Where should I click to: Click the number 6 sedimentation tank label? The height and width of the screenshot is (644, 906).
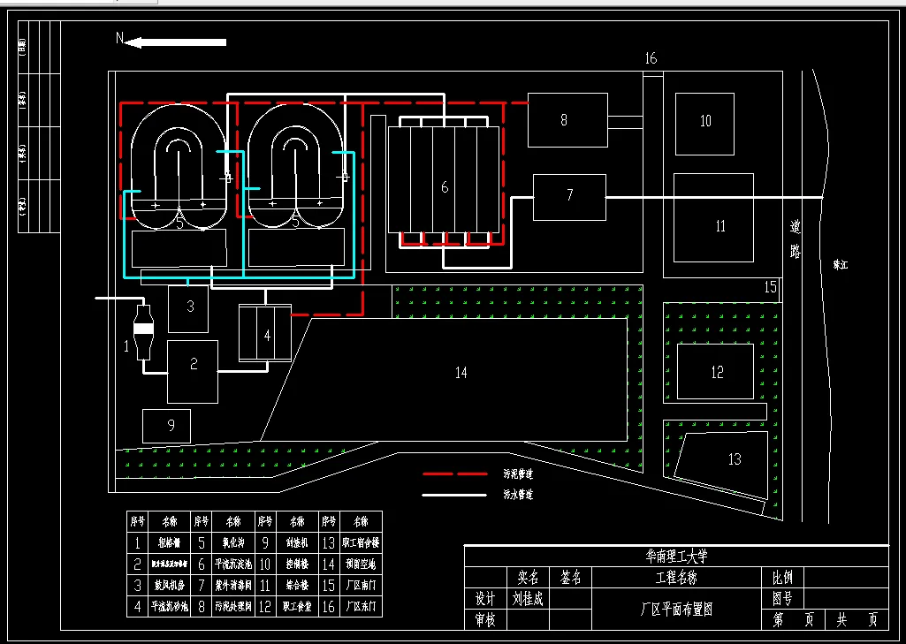(444, 187)
